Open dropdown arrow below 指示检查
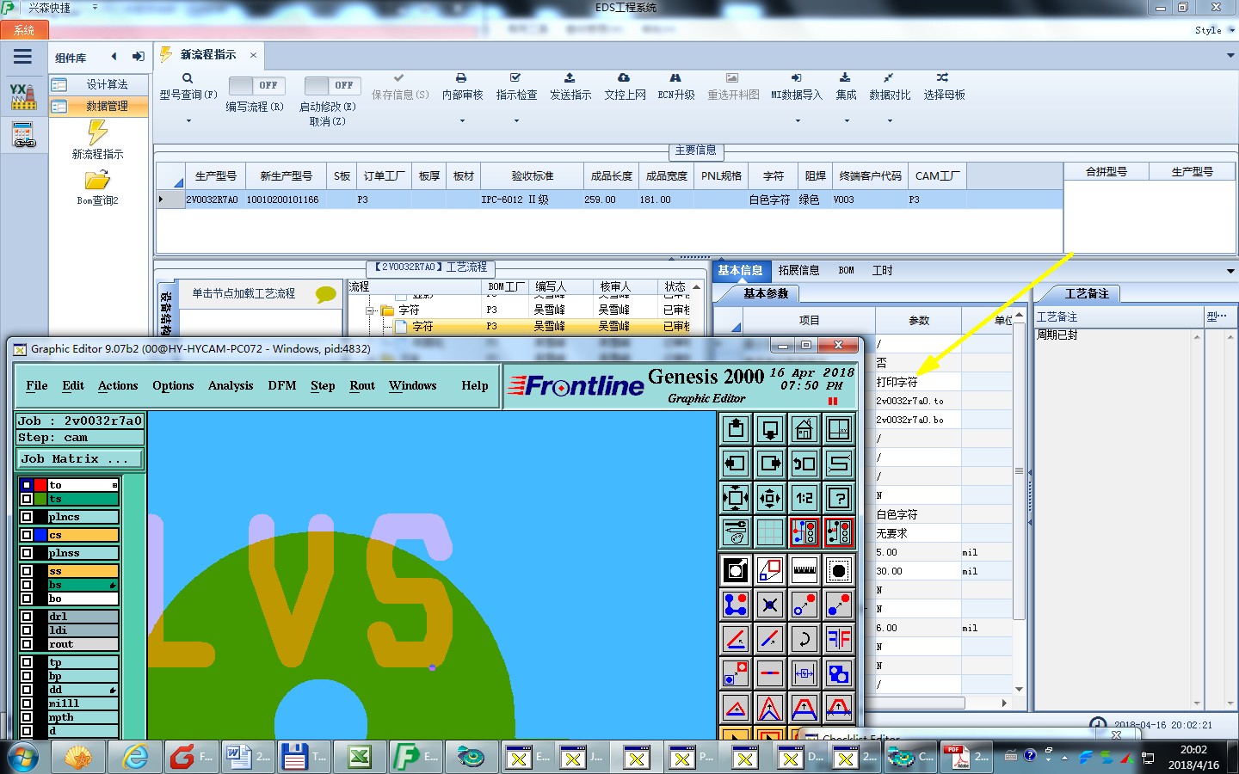The image size is (1239, 774). (x=516, y=121)
